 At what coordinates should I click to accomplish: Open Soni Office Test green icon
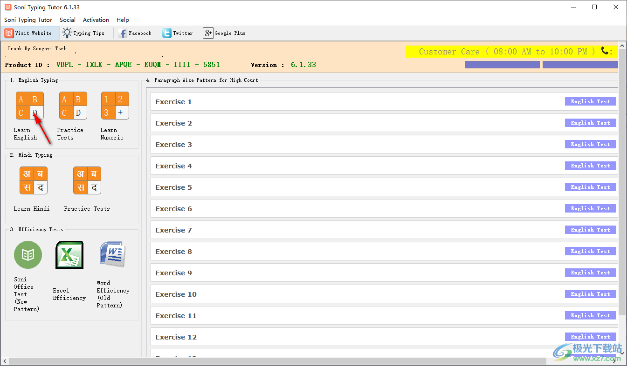point(28,255)
